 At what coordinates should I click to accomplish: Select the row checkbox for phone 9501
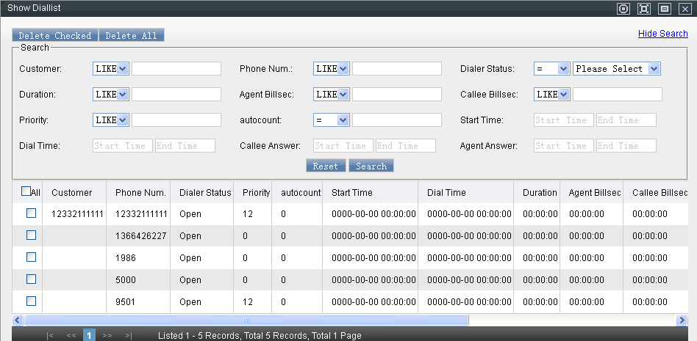[x=32, y=301]
